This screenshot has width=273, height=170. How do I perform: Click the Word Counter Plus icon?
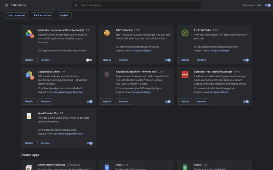29,116
